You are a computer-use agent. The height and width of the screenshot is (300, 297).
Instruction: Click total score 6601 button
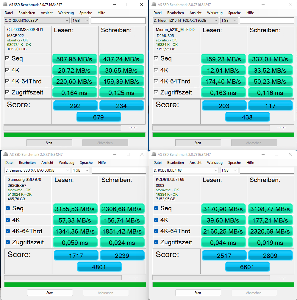tap(247, 267)
